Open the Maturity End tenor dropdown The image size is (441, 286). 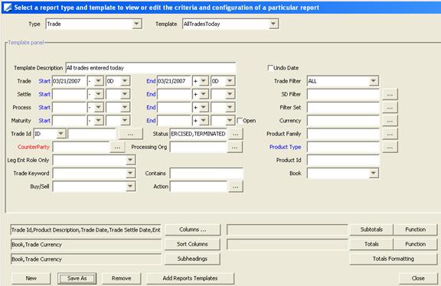(x=230, y=121)
